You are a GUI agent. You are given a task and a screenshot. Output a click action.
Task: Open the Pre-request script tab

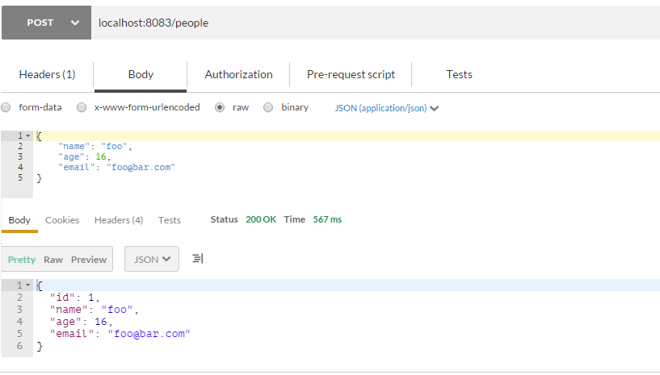(x=351, y=74)
